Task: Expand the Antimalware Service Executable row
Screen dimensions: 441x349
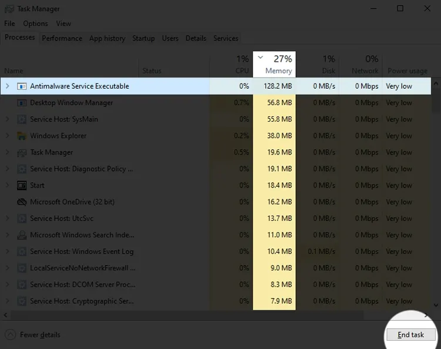Action: (7, 86)
